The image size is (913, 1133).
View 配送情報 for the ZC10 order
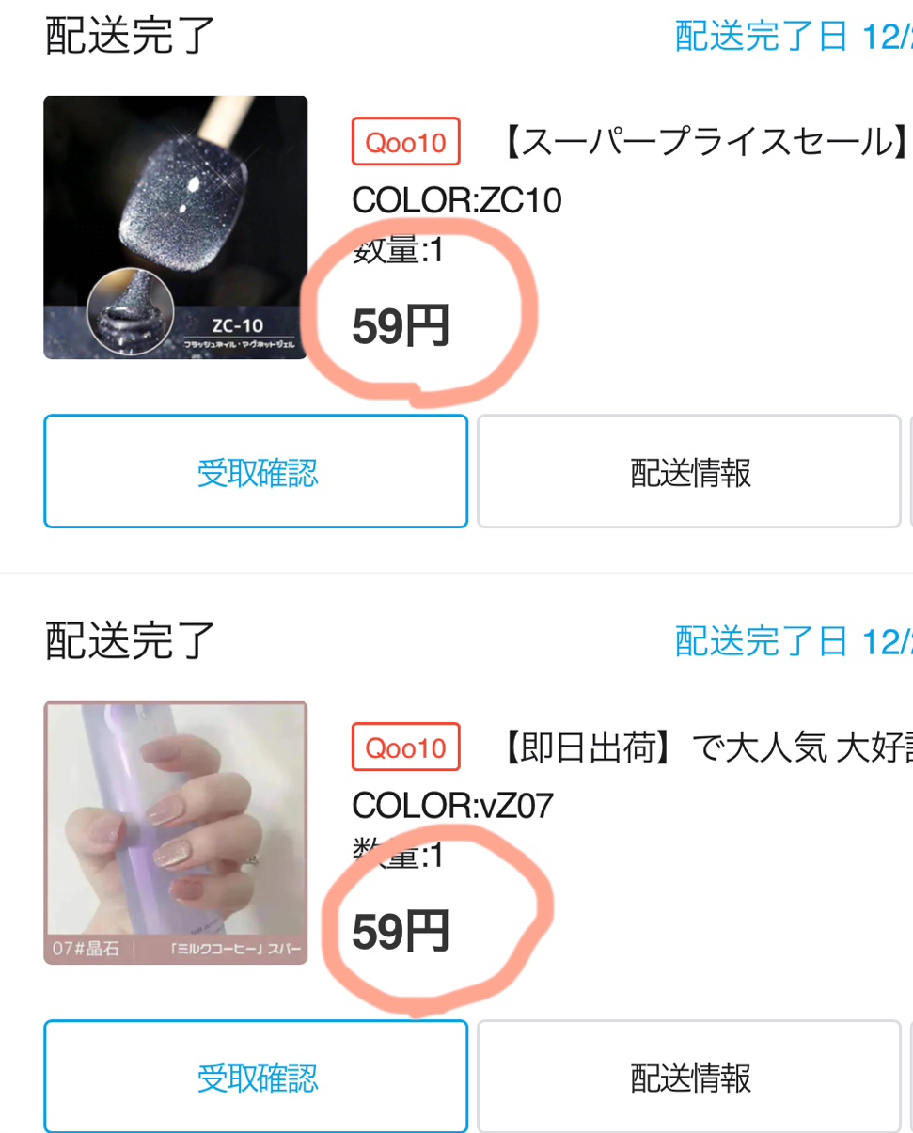pos(690,471)
